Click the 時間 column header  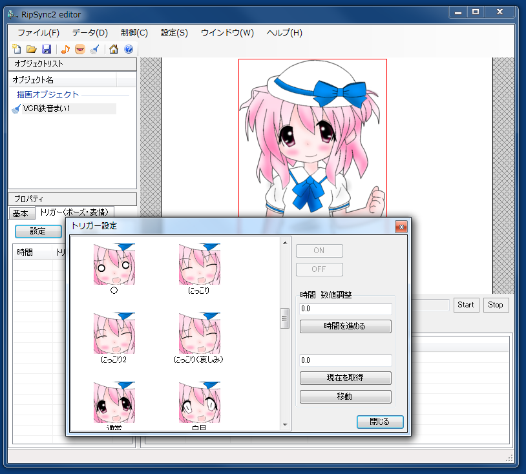[32, 252]
